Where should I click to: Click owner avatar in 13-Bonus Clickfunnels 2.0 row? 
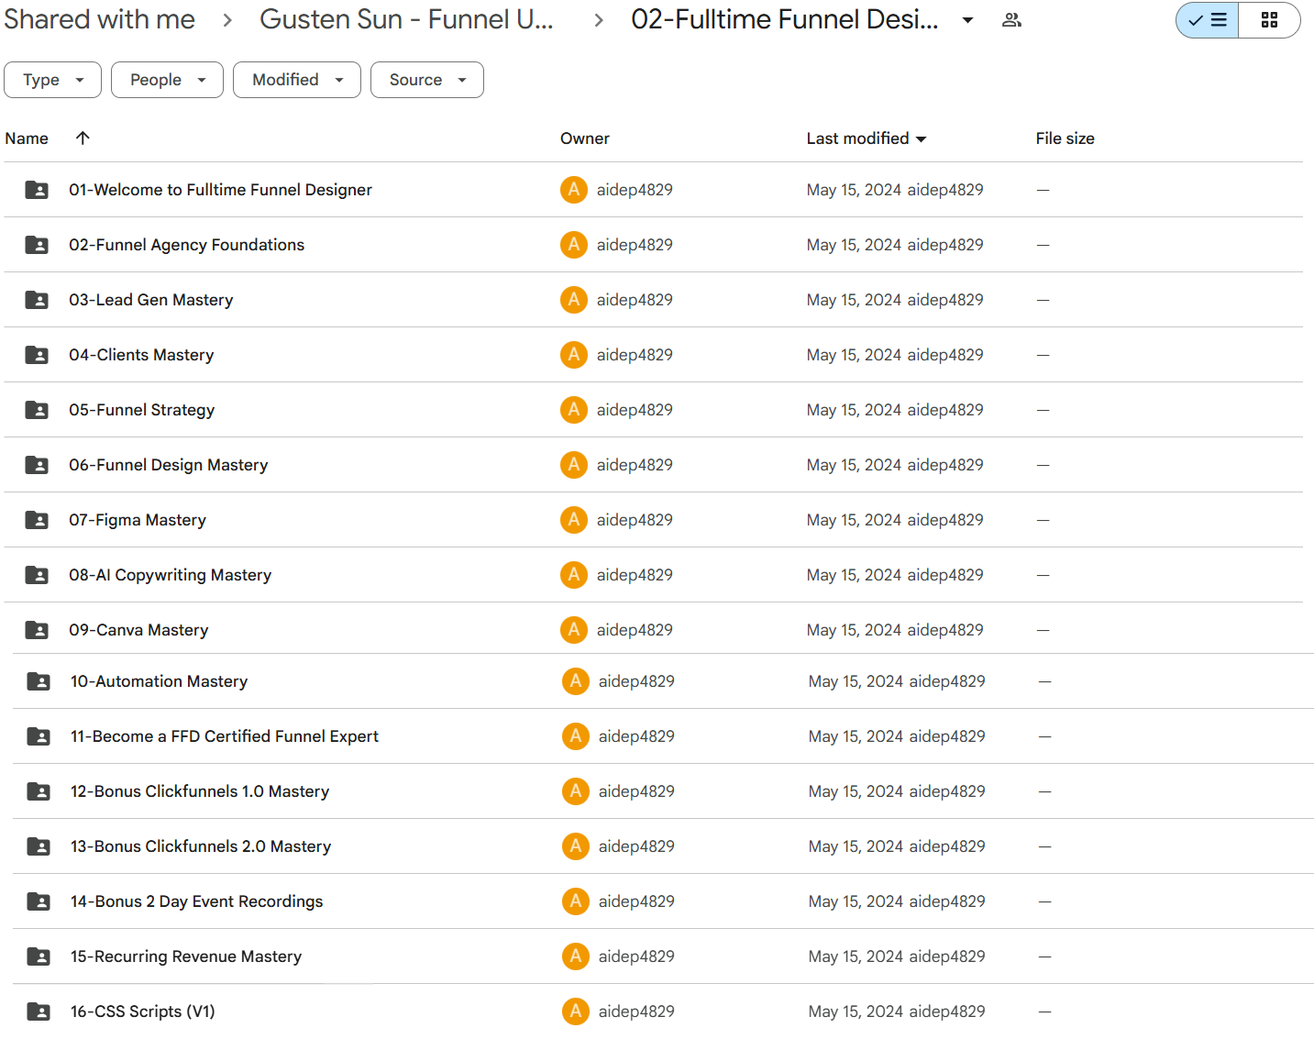[576, 846]
